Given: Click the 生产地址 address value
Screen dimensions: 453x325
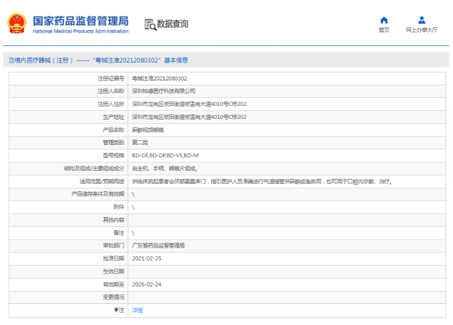Looking at the screenshot, I should tap(189, 117).
